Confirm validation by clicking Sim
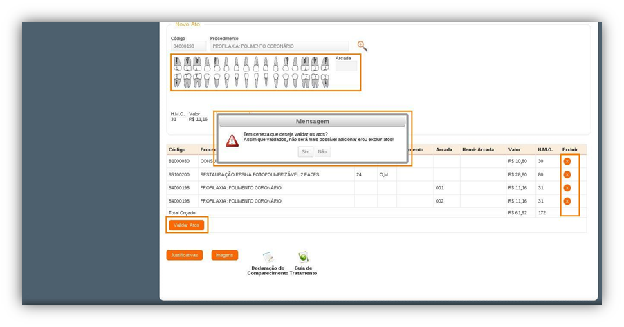 [305, 151]
